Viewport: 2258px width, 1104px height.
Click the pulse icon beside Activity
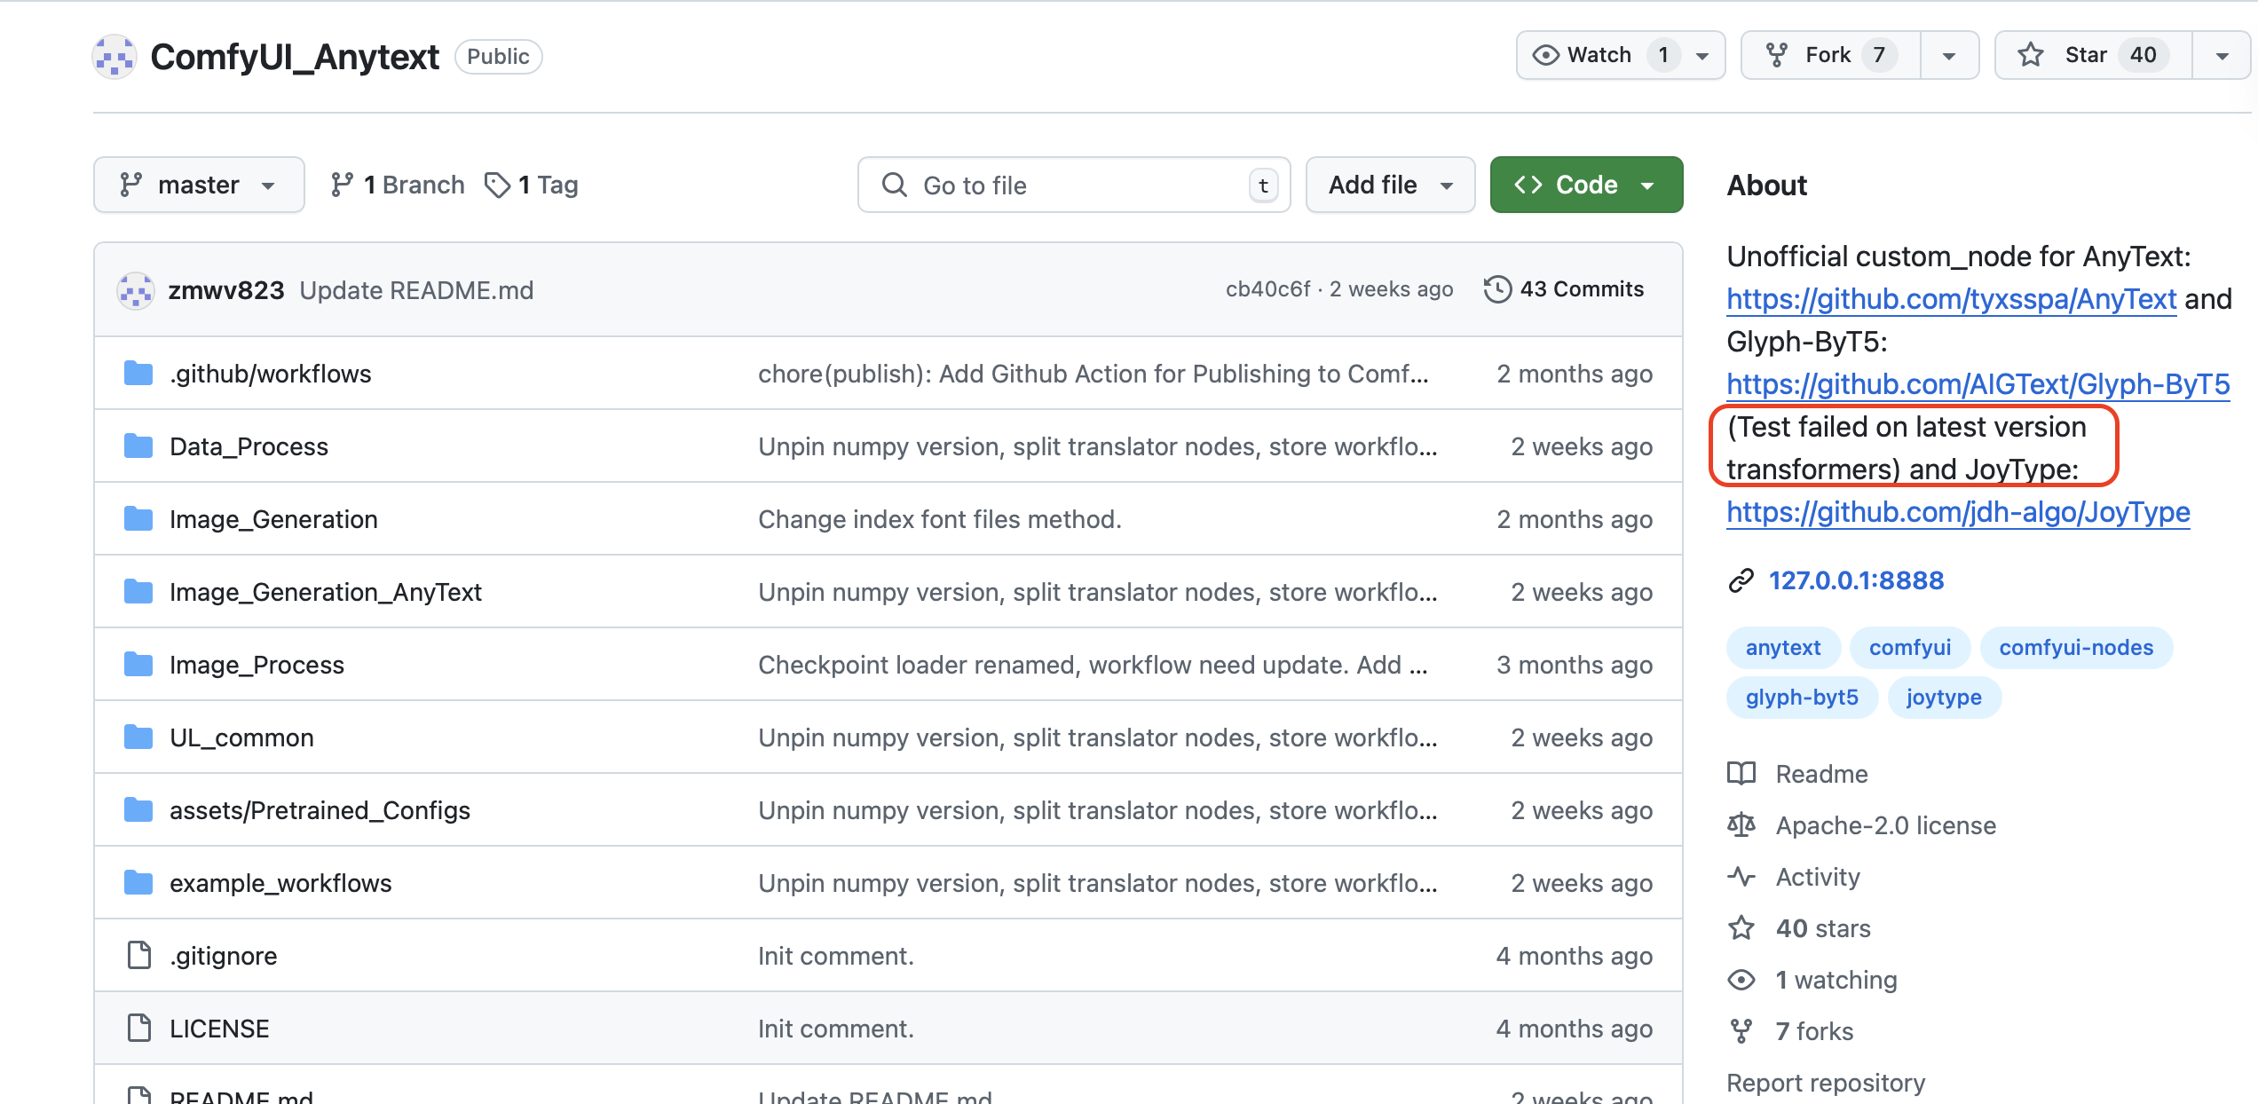click(x=1741, y=877)
